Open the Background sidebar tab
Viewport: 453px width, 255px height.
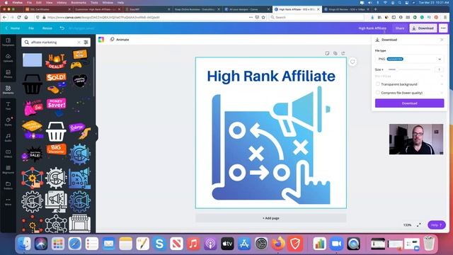tap(8, 169)
